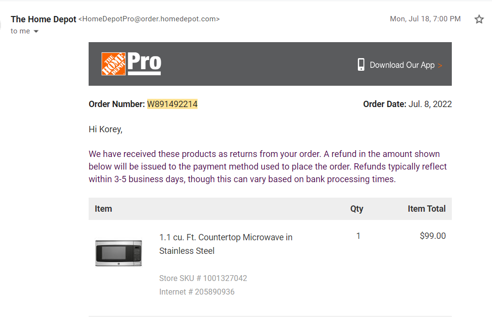The image size is (492, 327).
Task: Click the phone icon beside Download Our App
Action: tap(361, 64)
